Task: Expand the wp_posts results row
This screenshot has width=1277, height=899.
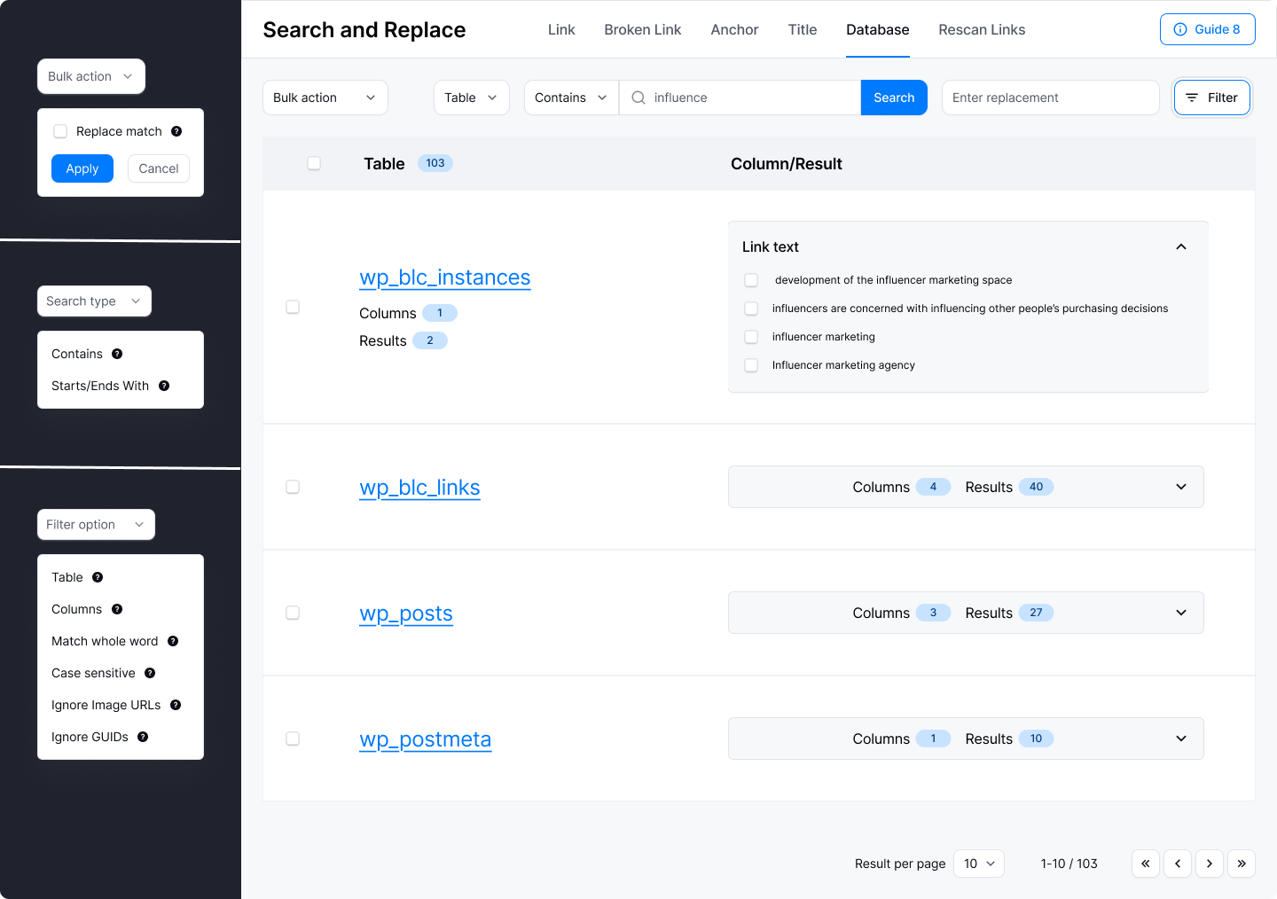Action: pyautogui.click(x=1181, y=613)
